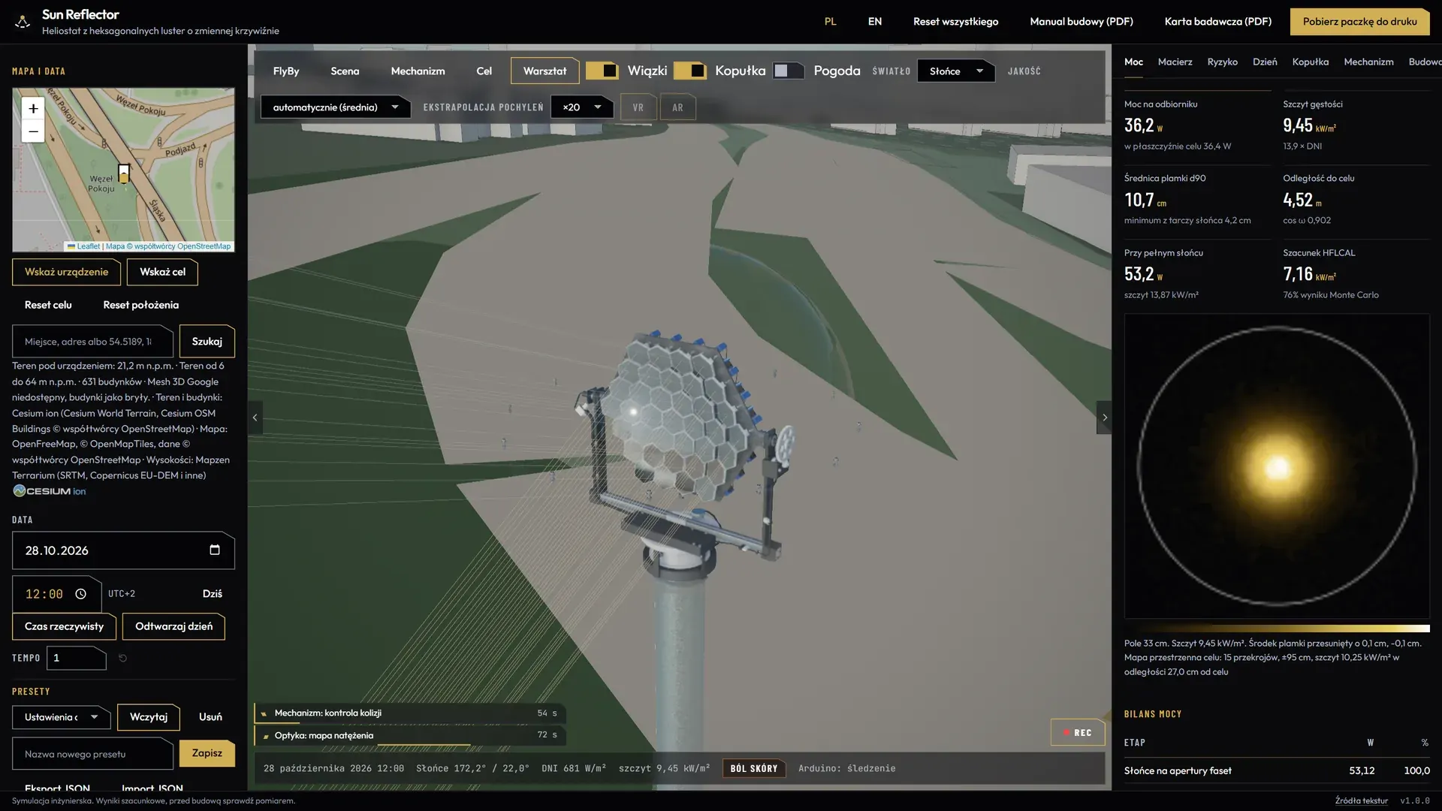Select the Scena view mode
The height and width of the screenshot is (811, 1442).
tap(345, 71)
